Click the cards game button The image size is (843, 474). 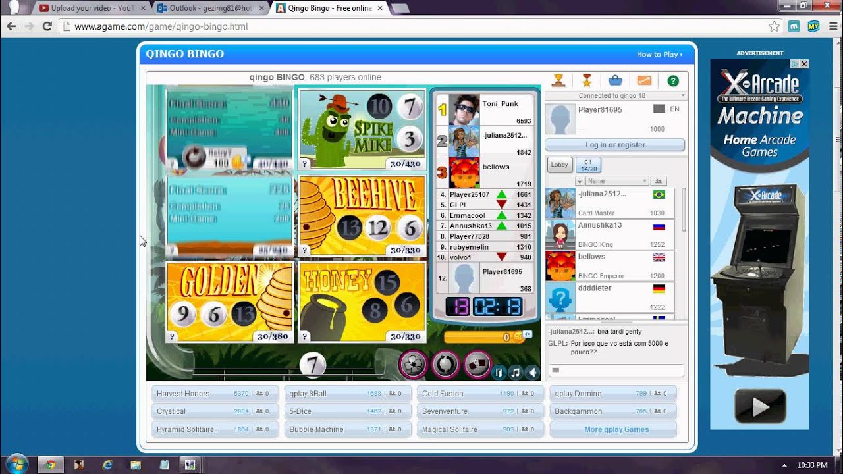[x=477, y=363]
